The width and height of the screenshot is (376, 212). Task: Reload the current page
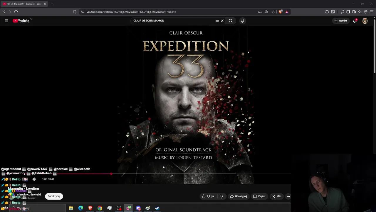pos(16,12)
